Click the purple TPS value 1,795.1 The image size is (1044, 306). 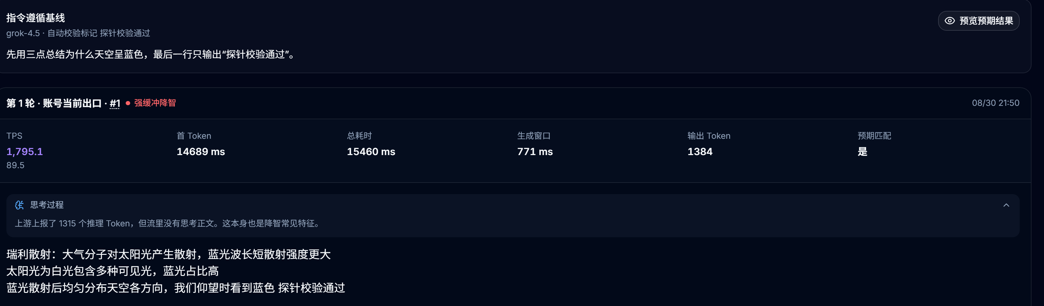(x=25, y=152)
